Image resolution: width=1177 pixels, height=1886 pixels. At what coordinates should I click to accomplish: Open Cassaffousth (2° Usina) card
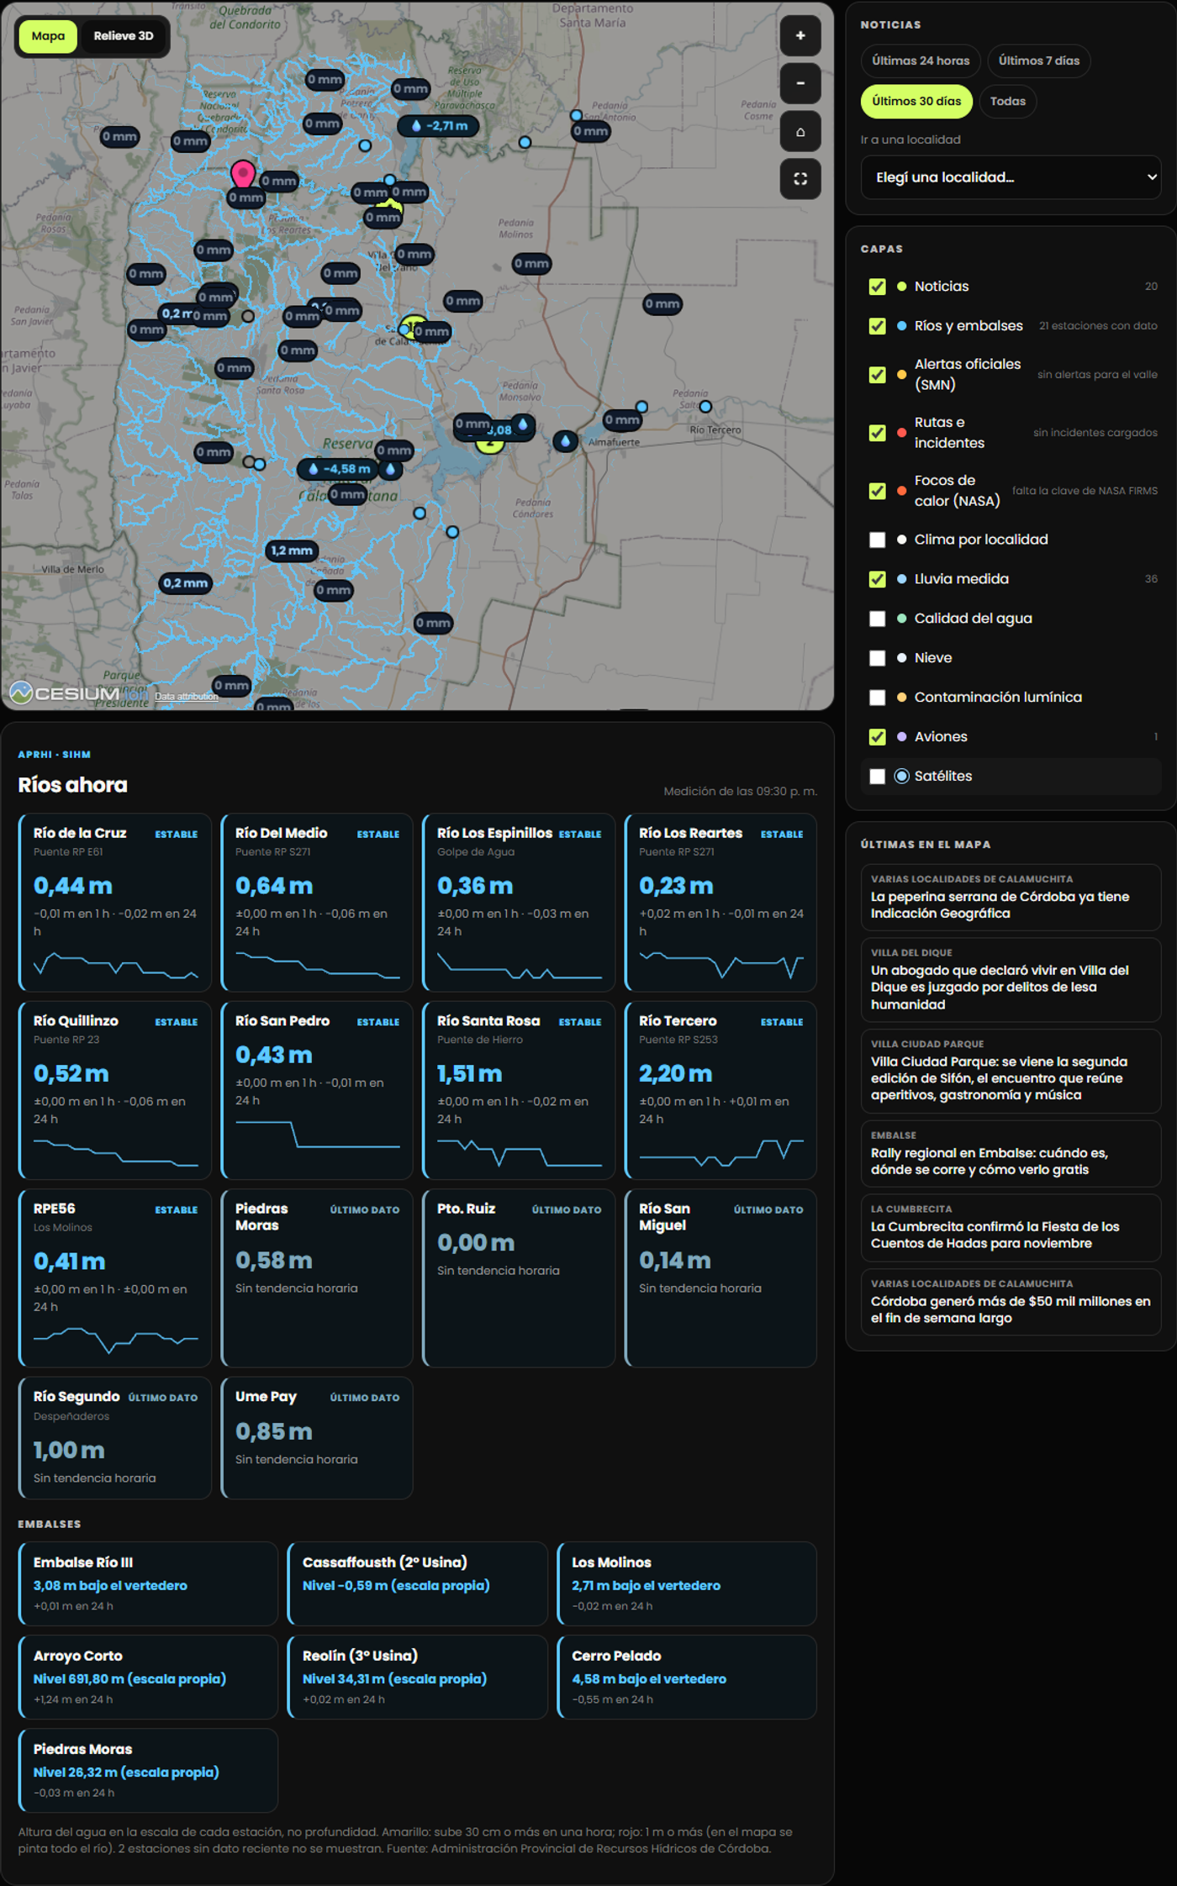(x=418, y=1583)
